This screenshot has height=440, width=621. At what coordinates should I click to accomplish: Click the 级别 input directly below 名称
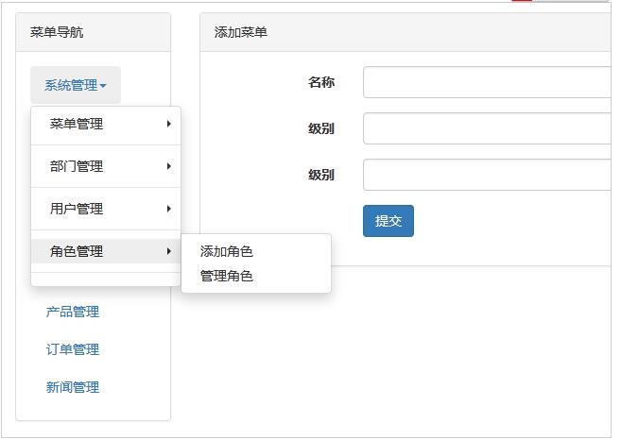pyautogui.click(x=487, y=128)
